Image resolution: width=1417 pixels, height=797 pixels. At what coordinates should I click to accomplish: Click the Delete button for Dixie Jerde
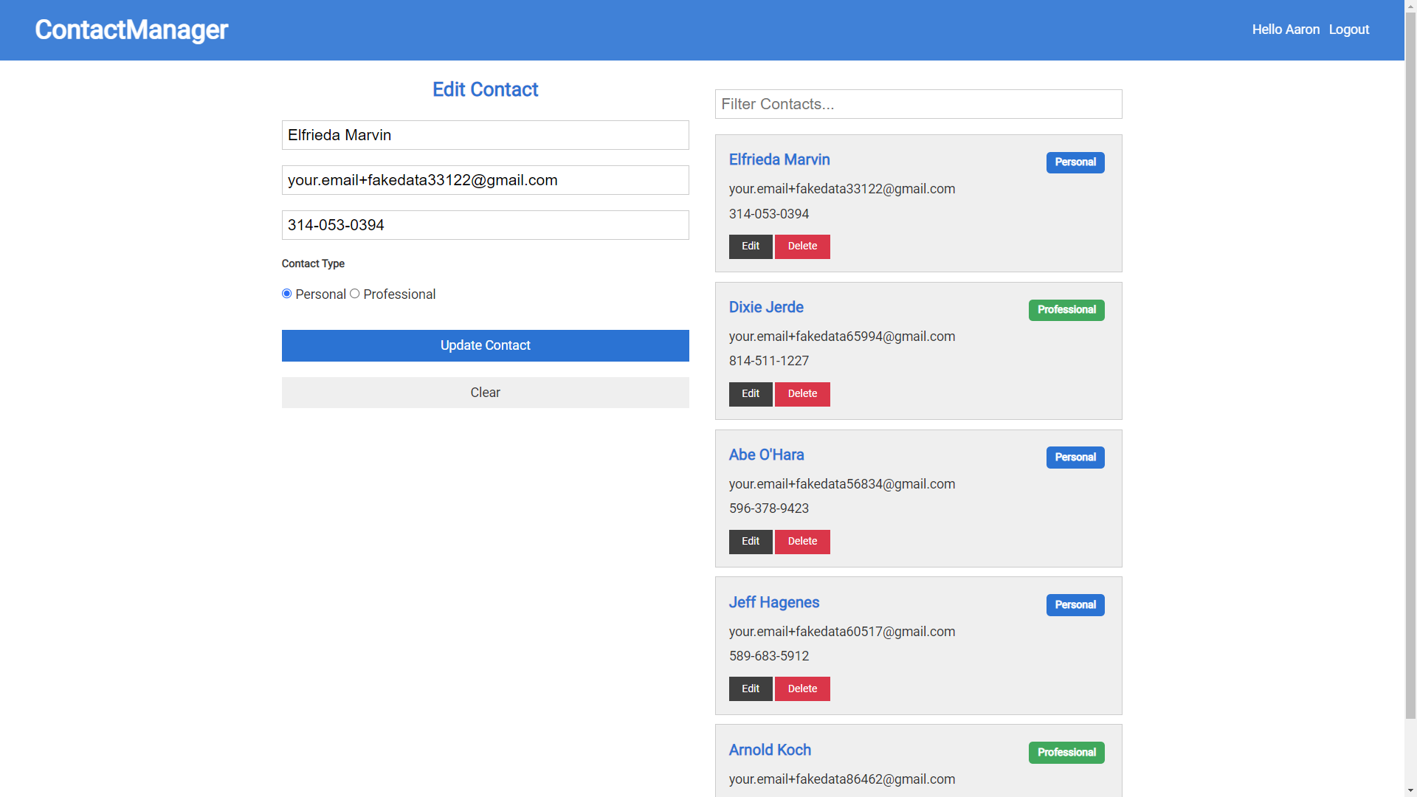pyautogui.click(x=802, y=393)
